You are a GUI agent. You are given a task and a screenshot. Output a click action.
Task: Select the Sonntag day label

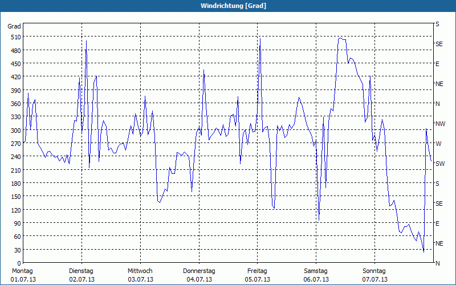coord(374,271)
